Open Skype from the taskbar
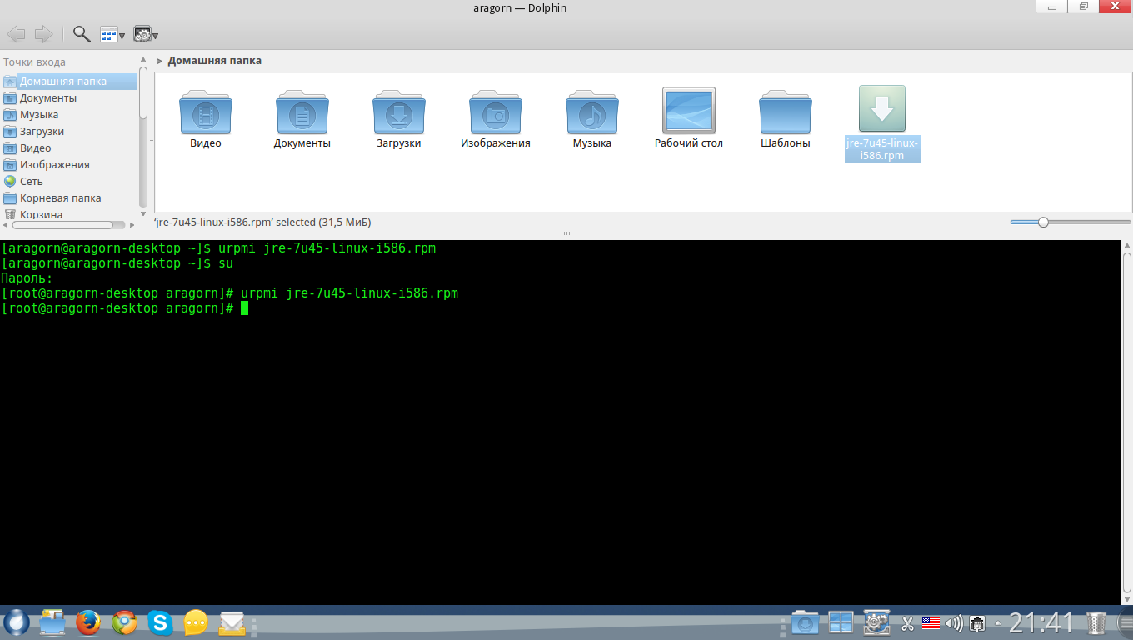Screen dimensions: 1133x640 (160, 622)
